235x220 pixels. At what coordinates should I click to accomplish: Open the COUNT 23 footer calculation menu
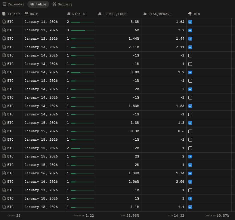[x=14, y=215]
